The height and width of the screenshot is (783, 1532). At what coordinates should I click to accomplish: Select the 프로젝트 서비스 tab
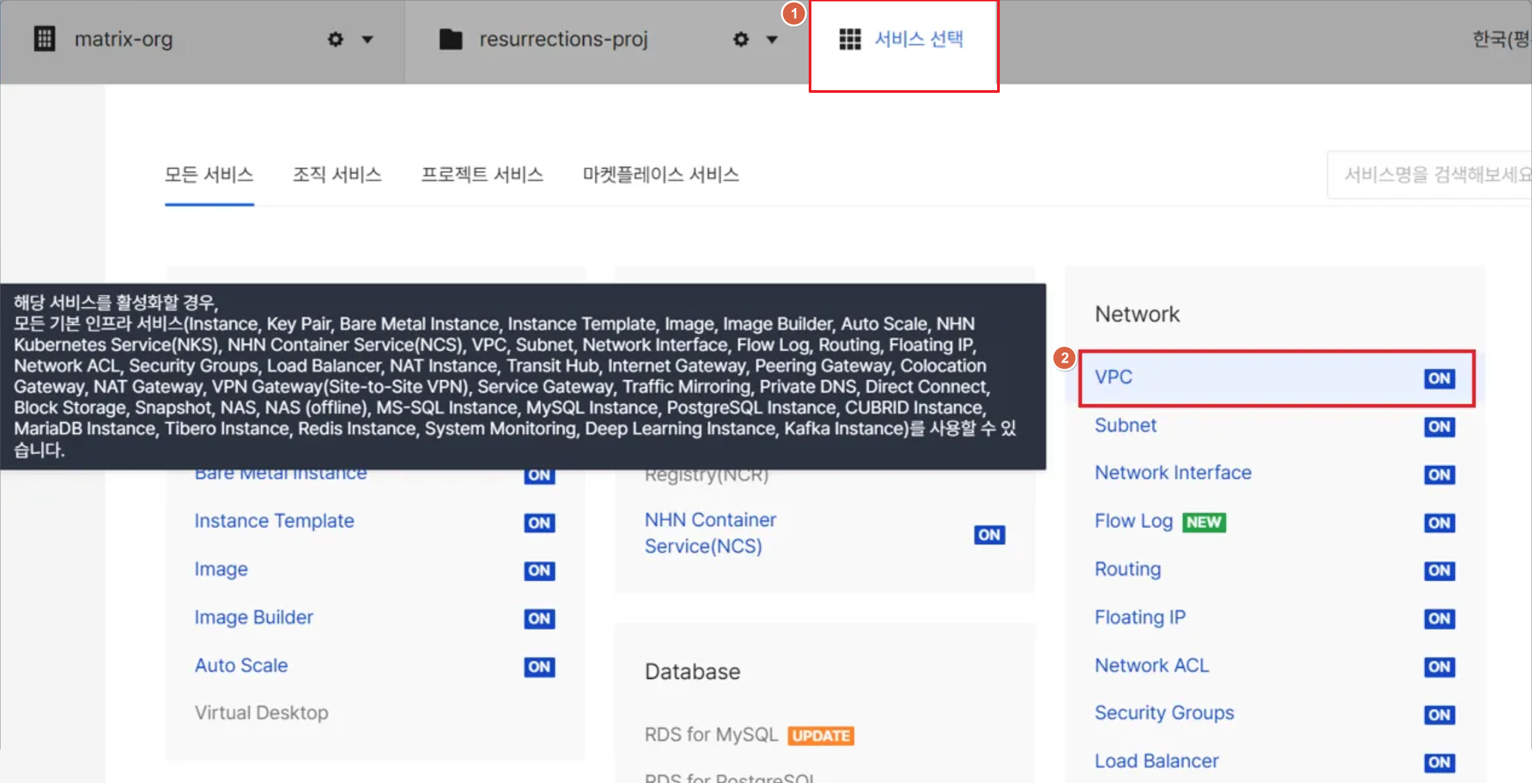pyautogui.click(x=482, y=175)
